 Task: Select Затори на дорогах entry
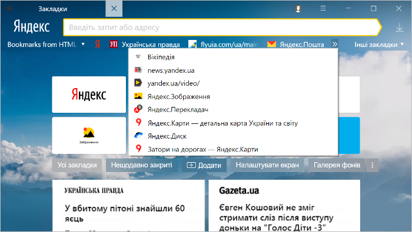click(233, 149)
